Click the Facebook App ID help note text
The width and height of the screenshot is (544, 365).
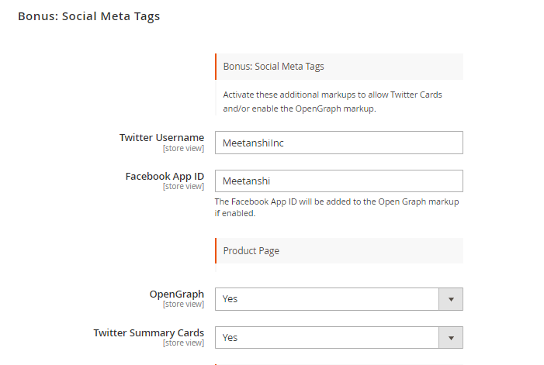click(x=337, y=207)
